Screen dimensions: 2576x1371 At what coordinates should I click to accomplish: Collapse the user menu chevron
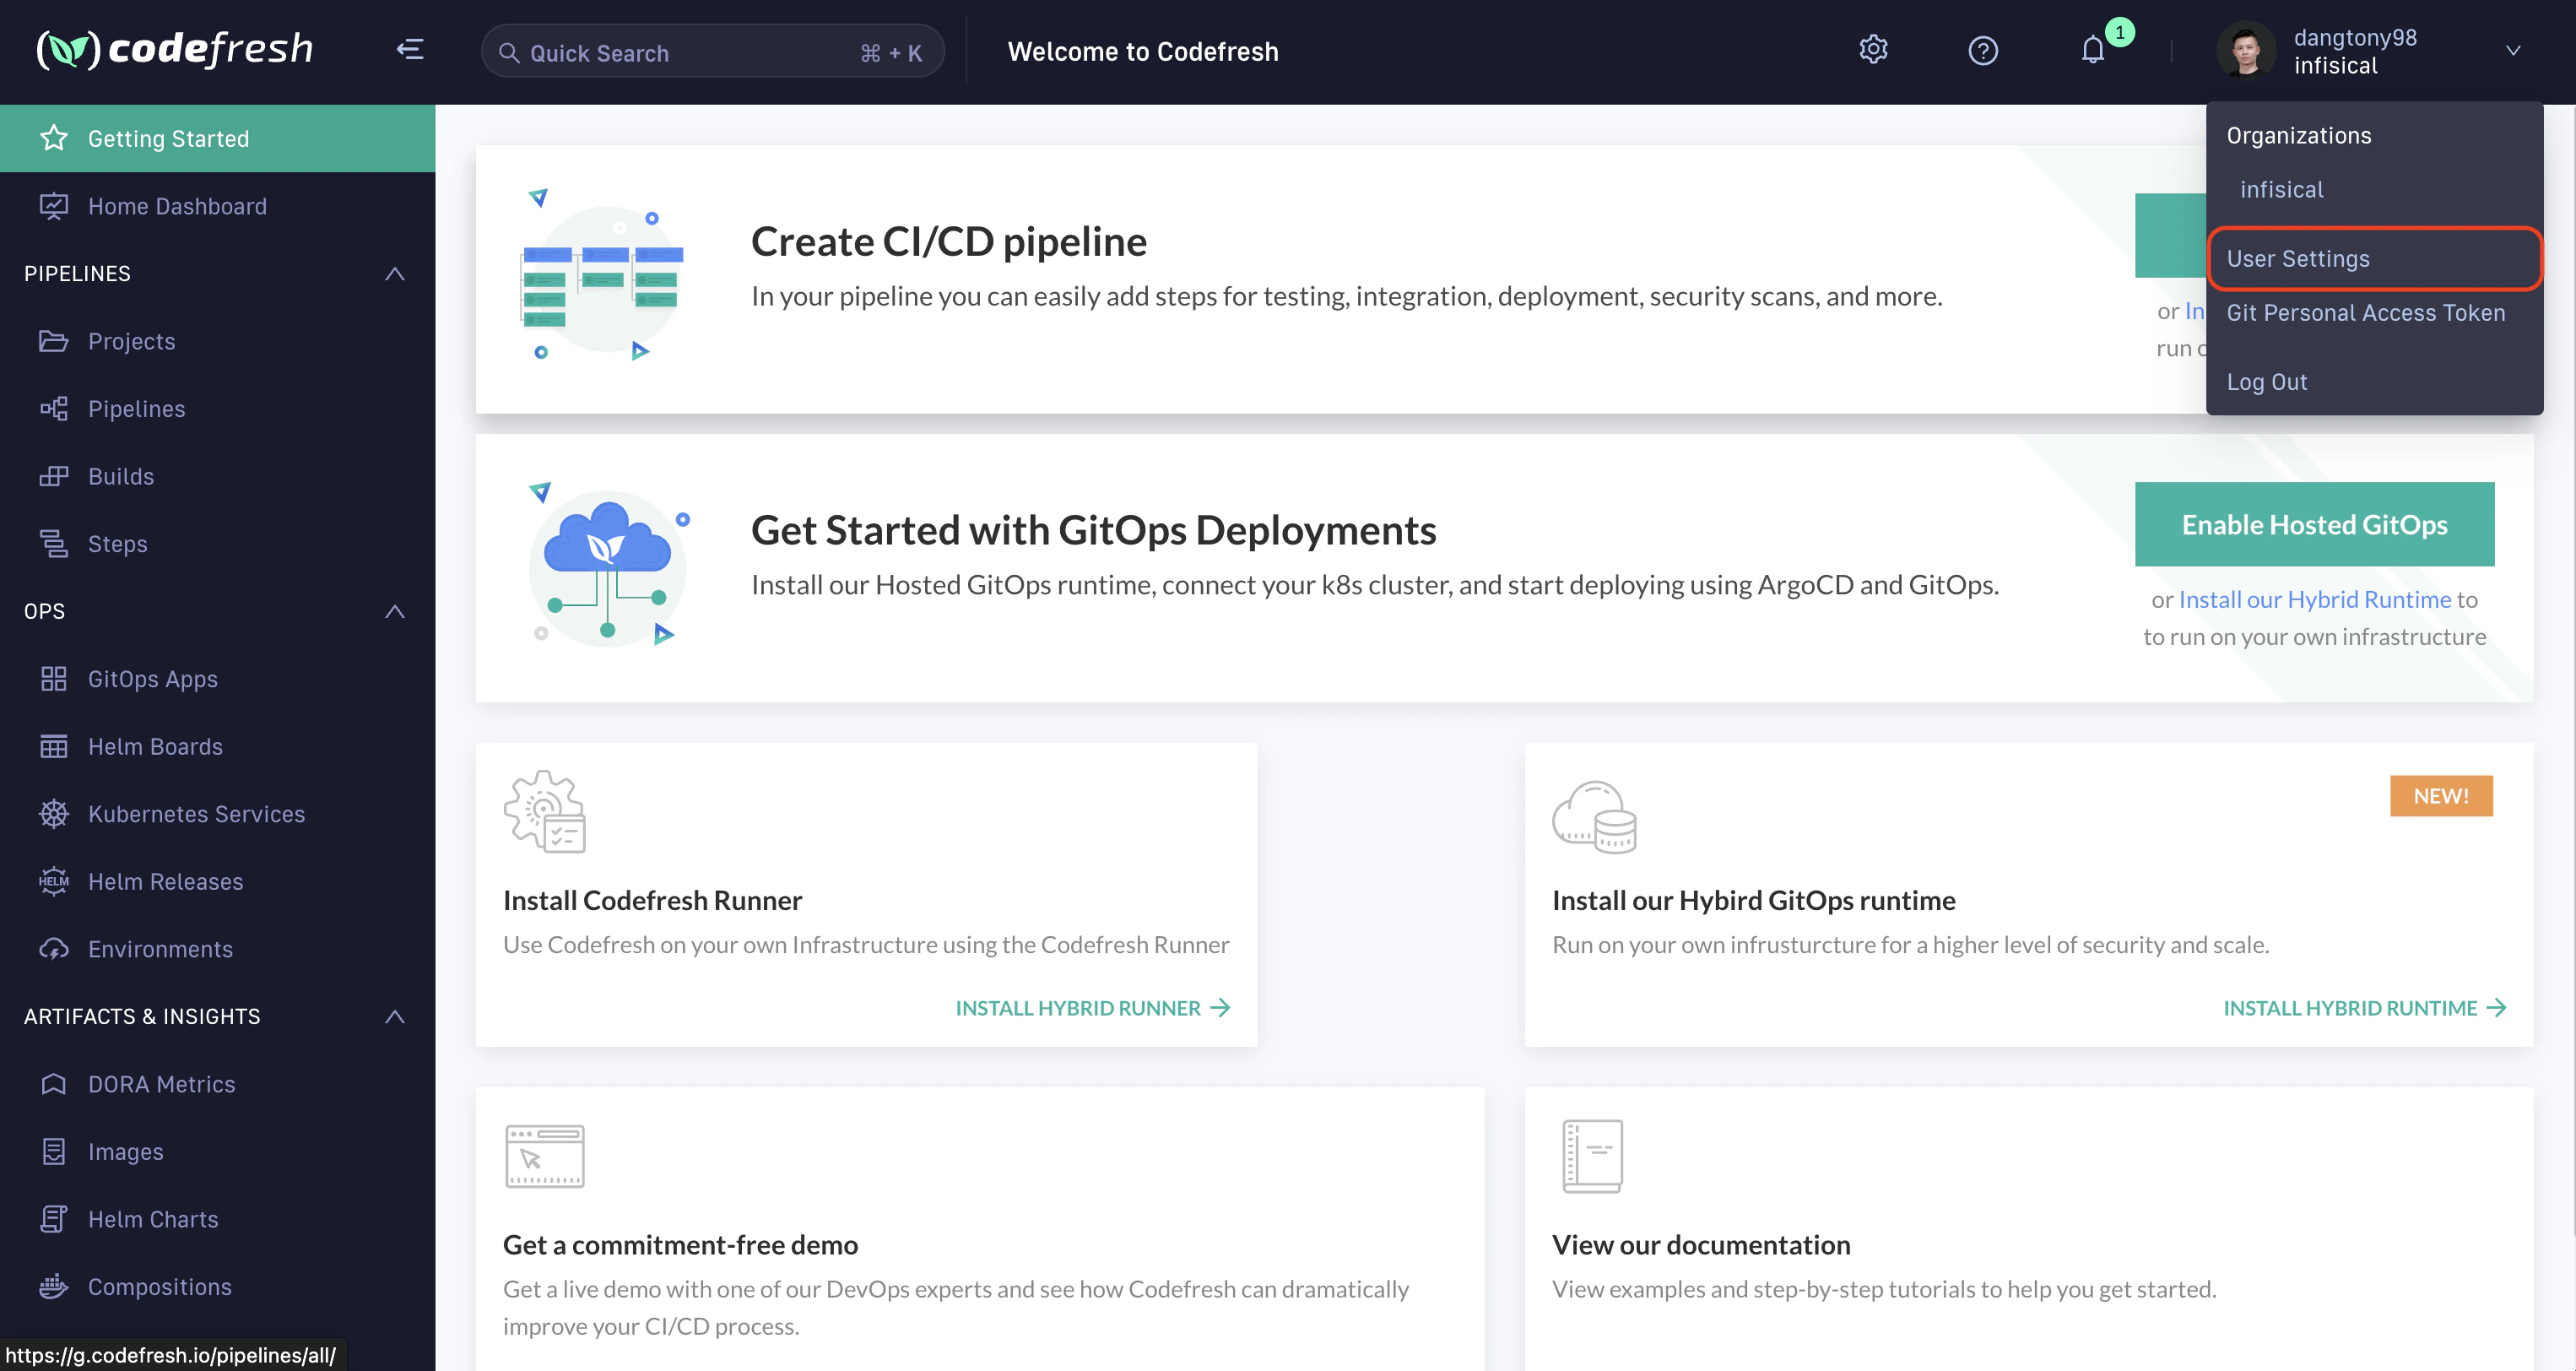pos(2513,50)
